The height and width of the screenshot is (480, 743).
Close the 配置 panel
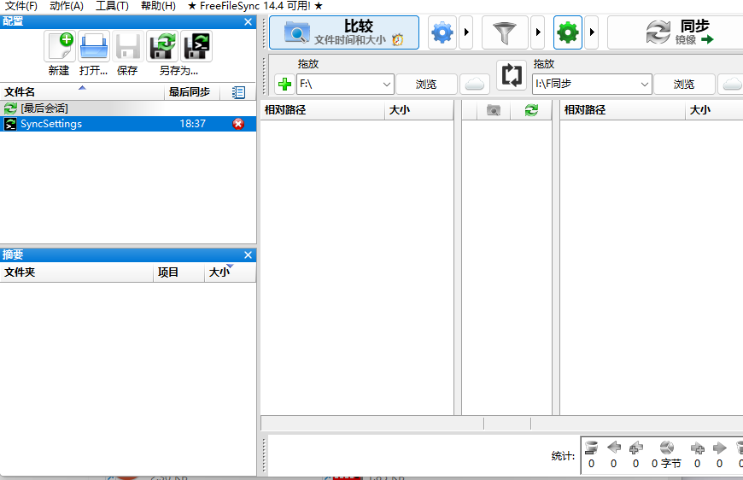click(x=248, y=22)
